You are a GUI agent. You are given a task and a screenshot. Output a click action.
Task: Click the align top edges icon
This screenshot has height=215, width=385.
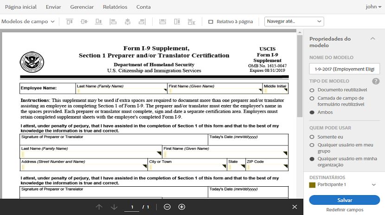70,22
